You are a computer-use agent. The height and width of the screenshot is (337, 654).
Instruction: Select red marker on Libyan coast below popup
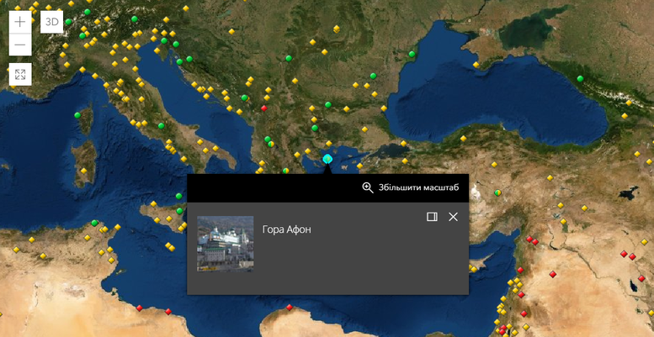coord(290,308)
